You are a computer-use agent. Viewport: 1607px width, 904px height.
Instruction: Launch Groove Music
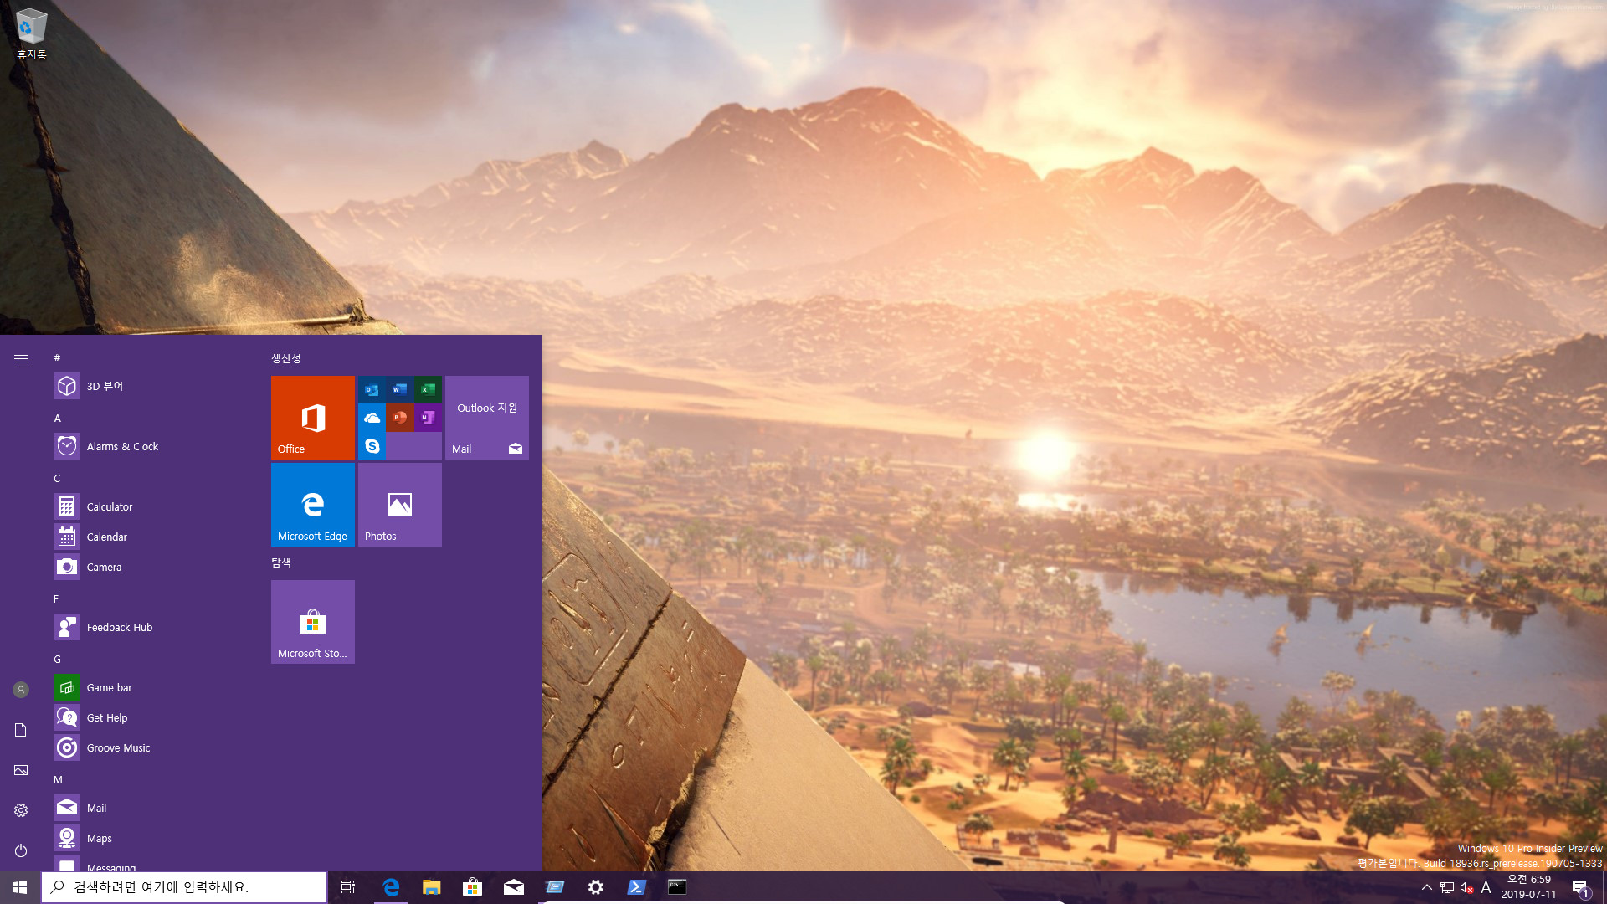151,747
